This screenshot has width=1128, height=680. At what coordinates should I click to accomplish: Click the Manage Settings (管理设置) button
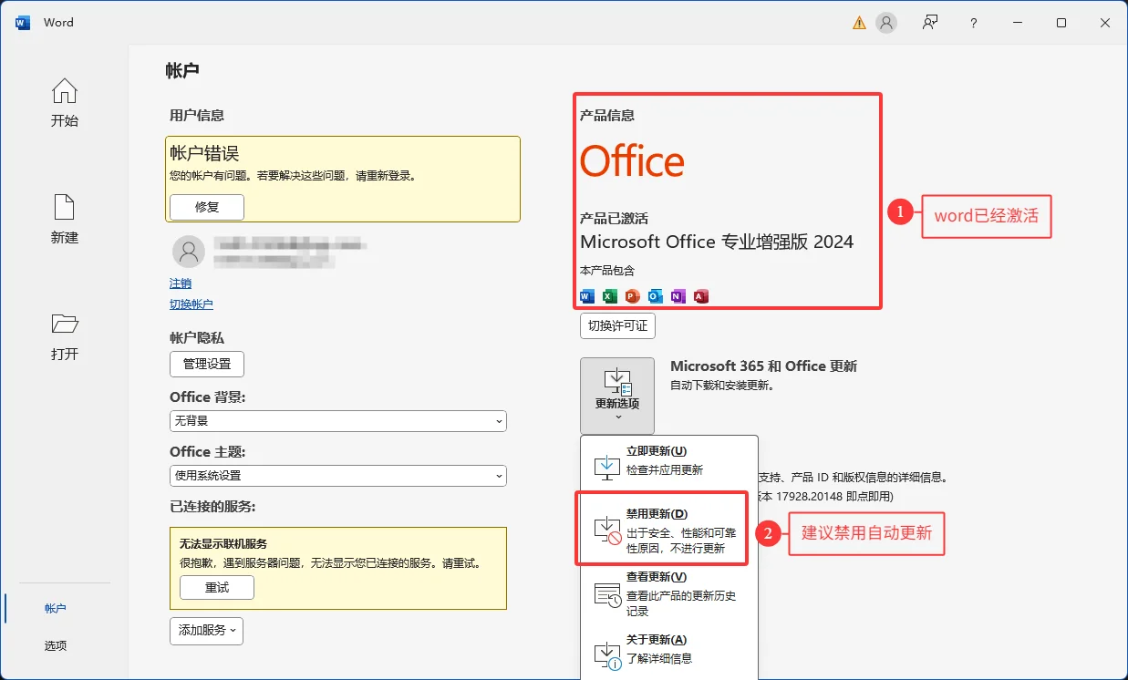[x=207, y=364]
